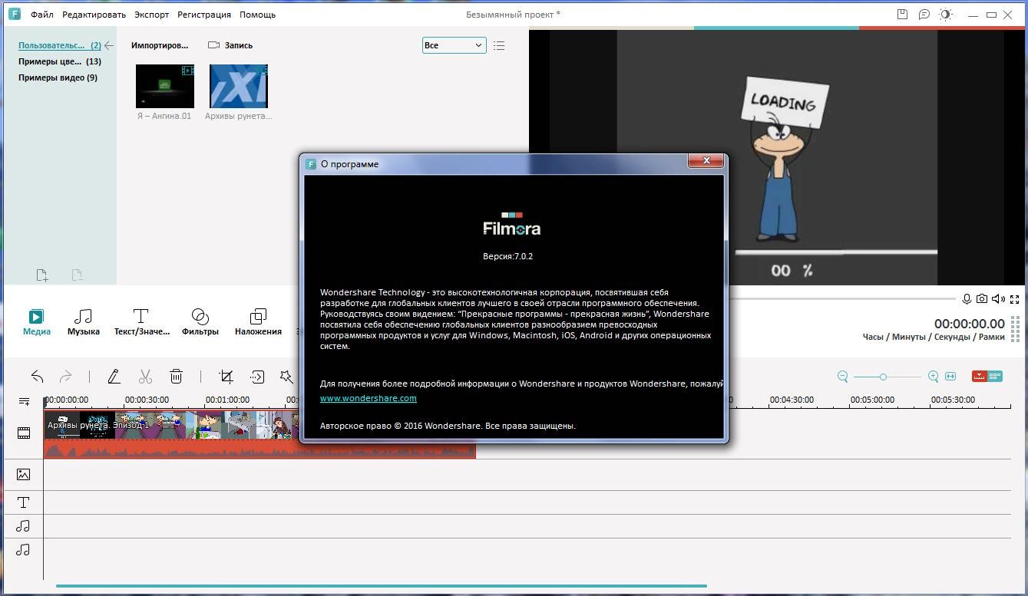Click the preview playback progress bar
The height and width of the screenshot is (596, 1028).
843,298
